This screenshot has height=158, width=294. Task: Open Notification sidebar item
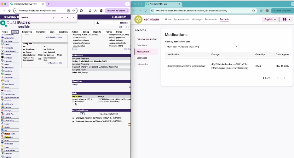8,144
